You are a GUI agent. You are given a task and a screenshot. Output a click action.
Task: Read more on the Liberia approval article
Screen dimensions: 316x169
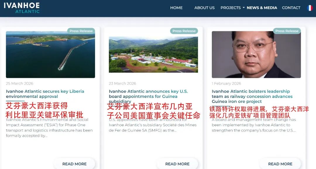pyautogui.click(x=74, y=164)
